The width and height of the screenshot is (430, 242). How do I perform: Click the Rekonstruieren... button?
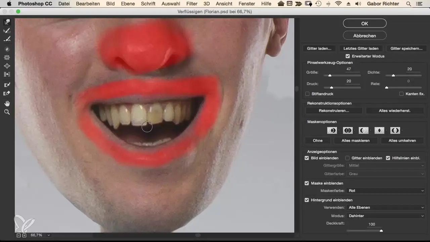coord(334,111)
